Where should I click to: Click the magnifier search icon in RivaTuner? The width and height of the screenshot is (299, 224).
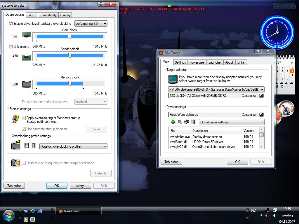pos(180,122)
